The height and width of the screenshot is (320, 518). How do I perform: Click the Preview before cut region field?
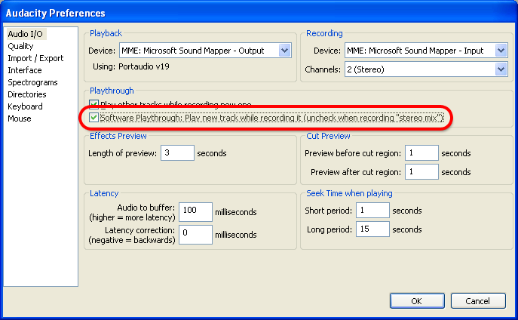pos(421,152)
